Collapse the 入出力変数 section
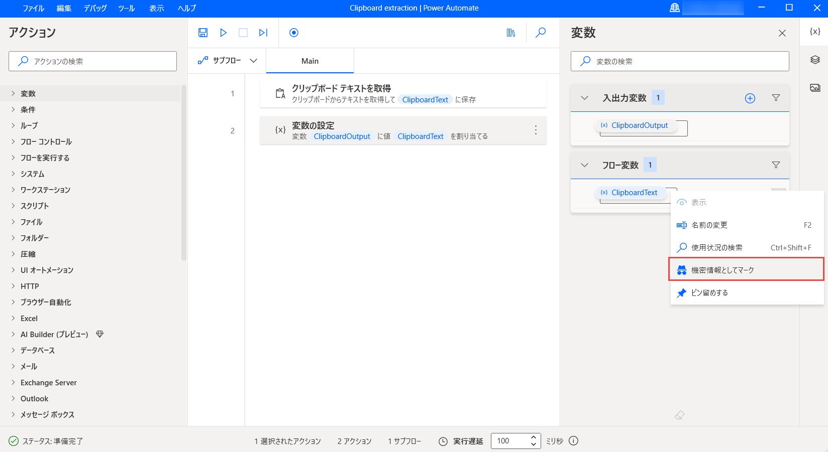The image size is (828, 452). [584, 98]
